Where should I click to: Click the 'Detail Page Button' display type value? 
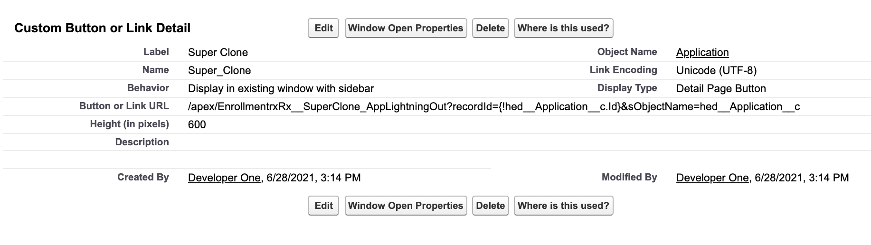(x=721, y=89)
